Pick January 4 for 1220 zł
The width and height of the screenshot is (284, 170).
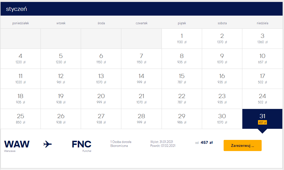(x=20, y=59)
